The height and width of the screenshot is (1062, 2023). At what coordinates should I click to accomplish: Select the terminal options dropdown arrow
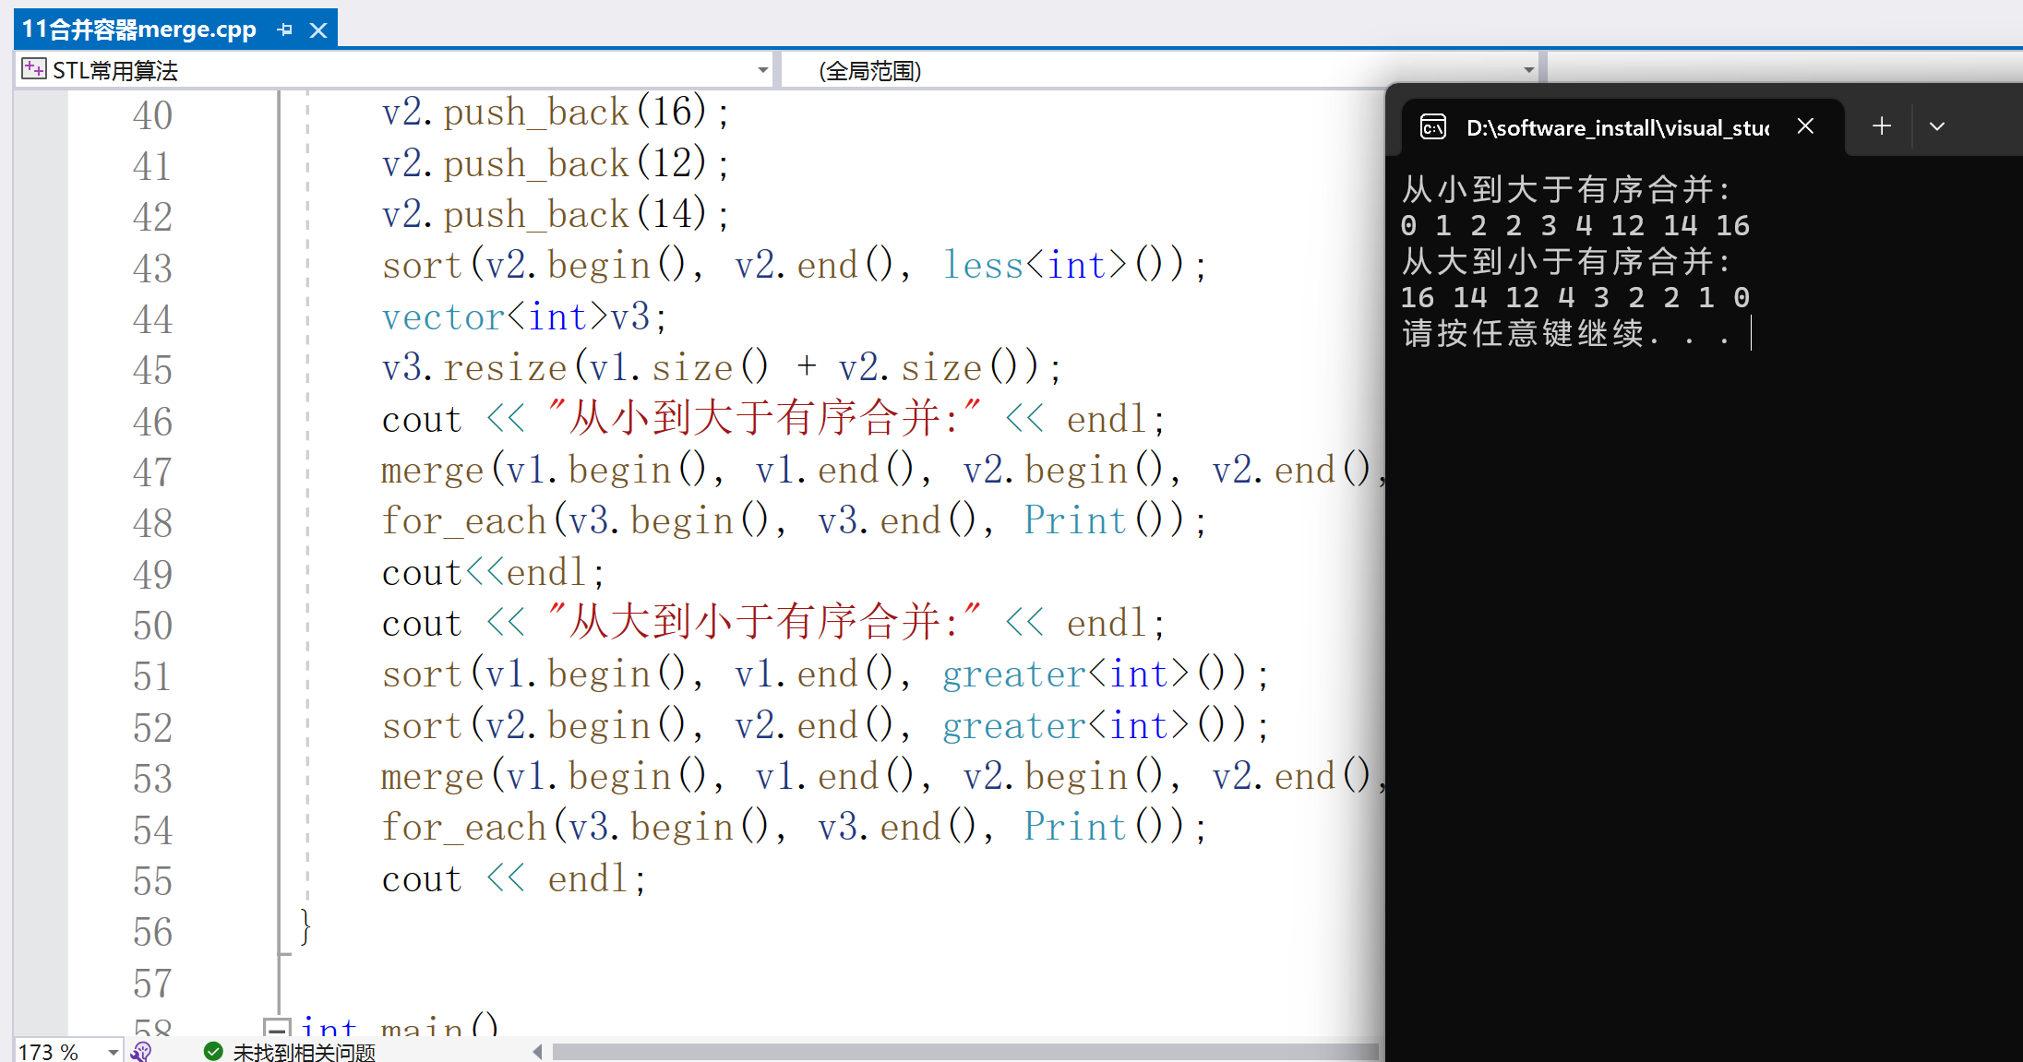tap(1937, 125)
